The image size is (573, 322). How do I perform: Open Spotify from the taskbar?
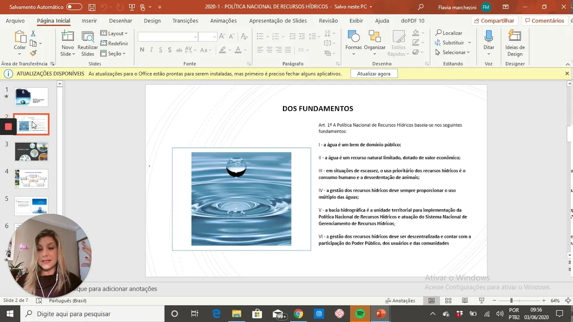tap(360, 314)
